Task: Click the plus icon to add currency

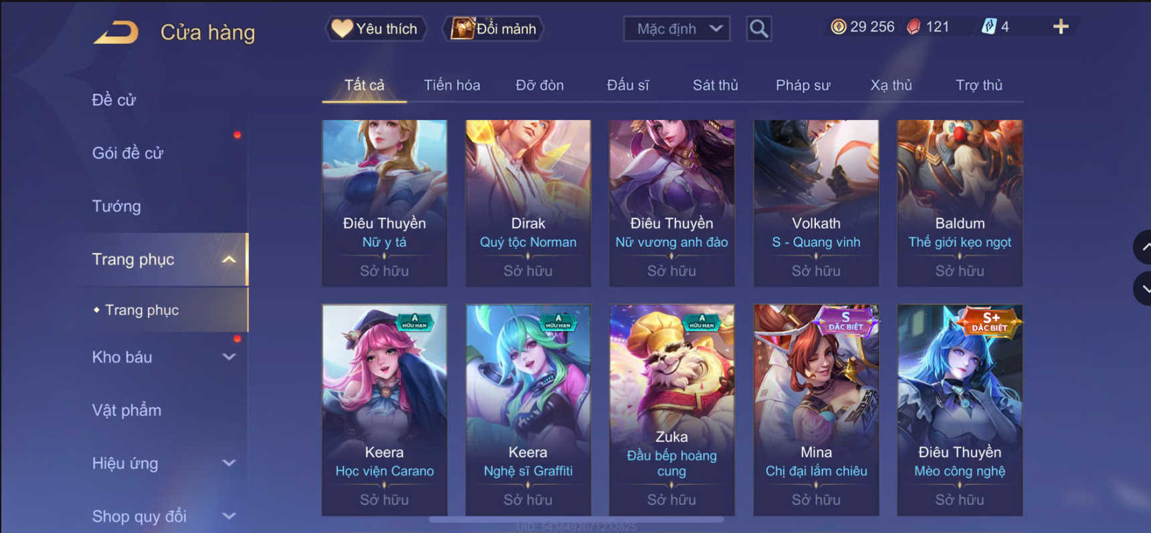Action: [1061, 27]
